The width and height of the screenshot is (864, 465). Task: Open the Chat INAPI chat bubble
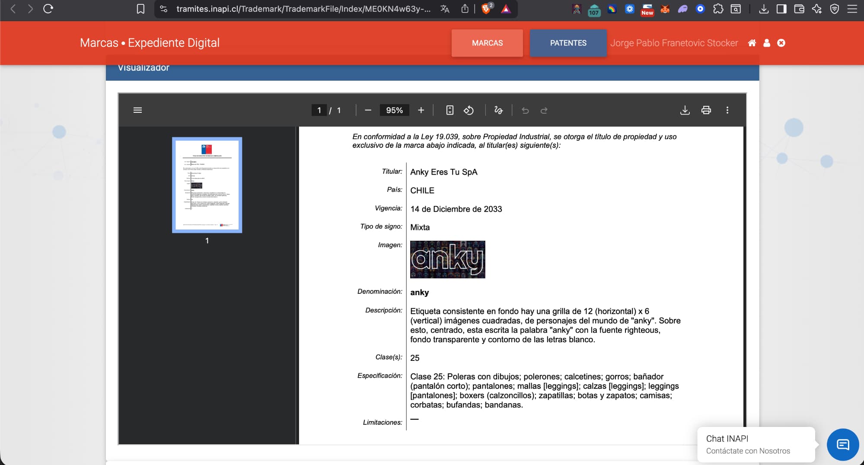(842, 444)
